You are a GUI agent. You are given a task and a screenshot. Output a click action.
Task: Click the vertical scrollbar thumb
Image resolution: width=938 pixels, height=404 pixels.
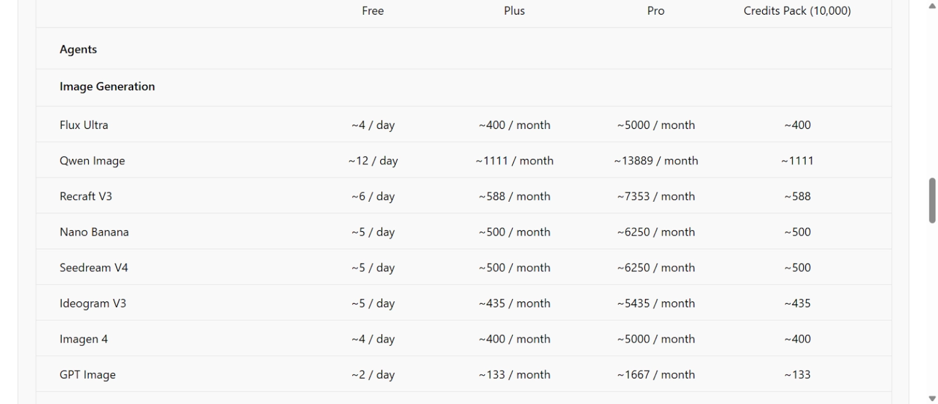(x=932, y=200)
